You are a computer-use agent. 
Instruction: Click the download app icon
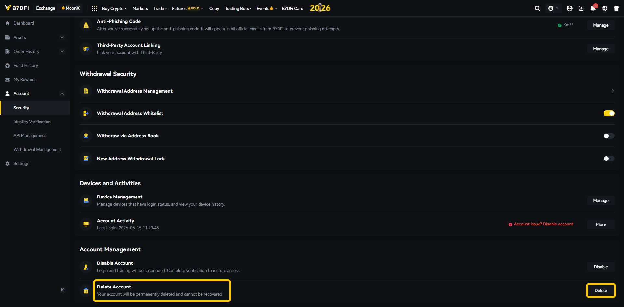pyautogui.click(x=581, y=8)
